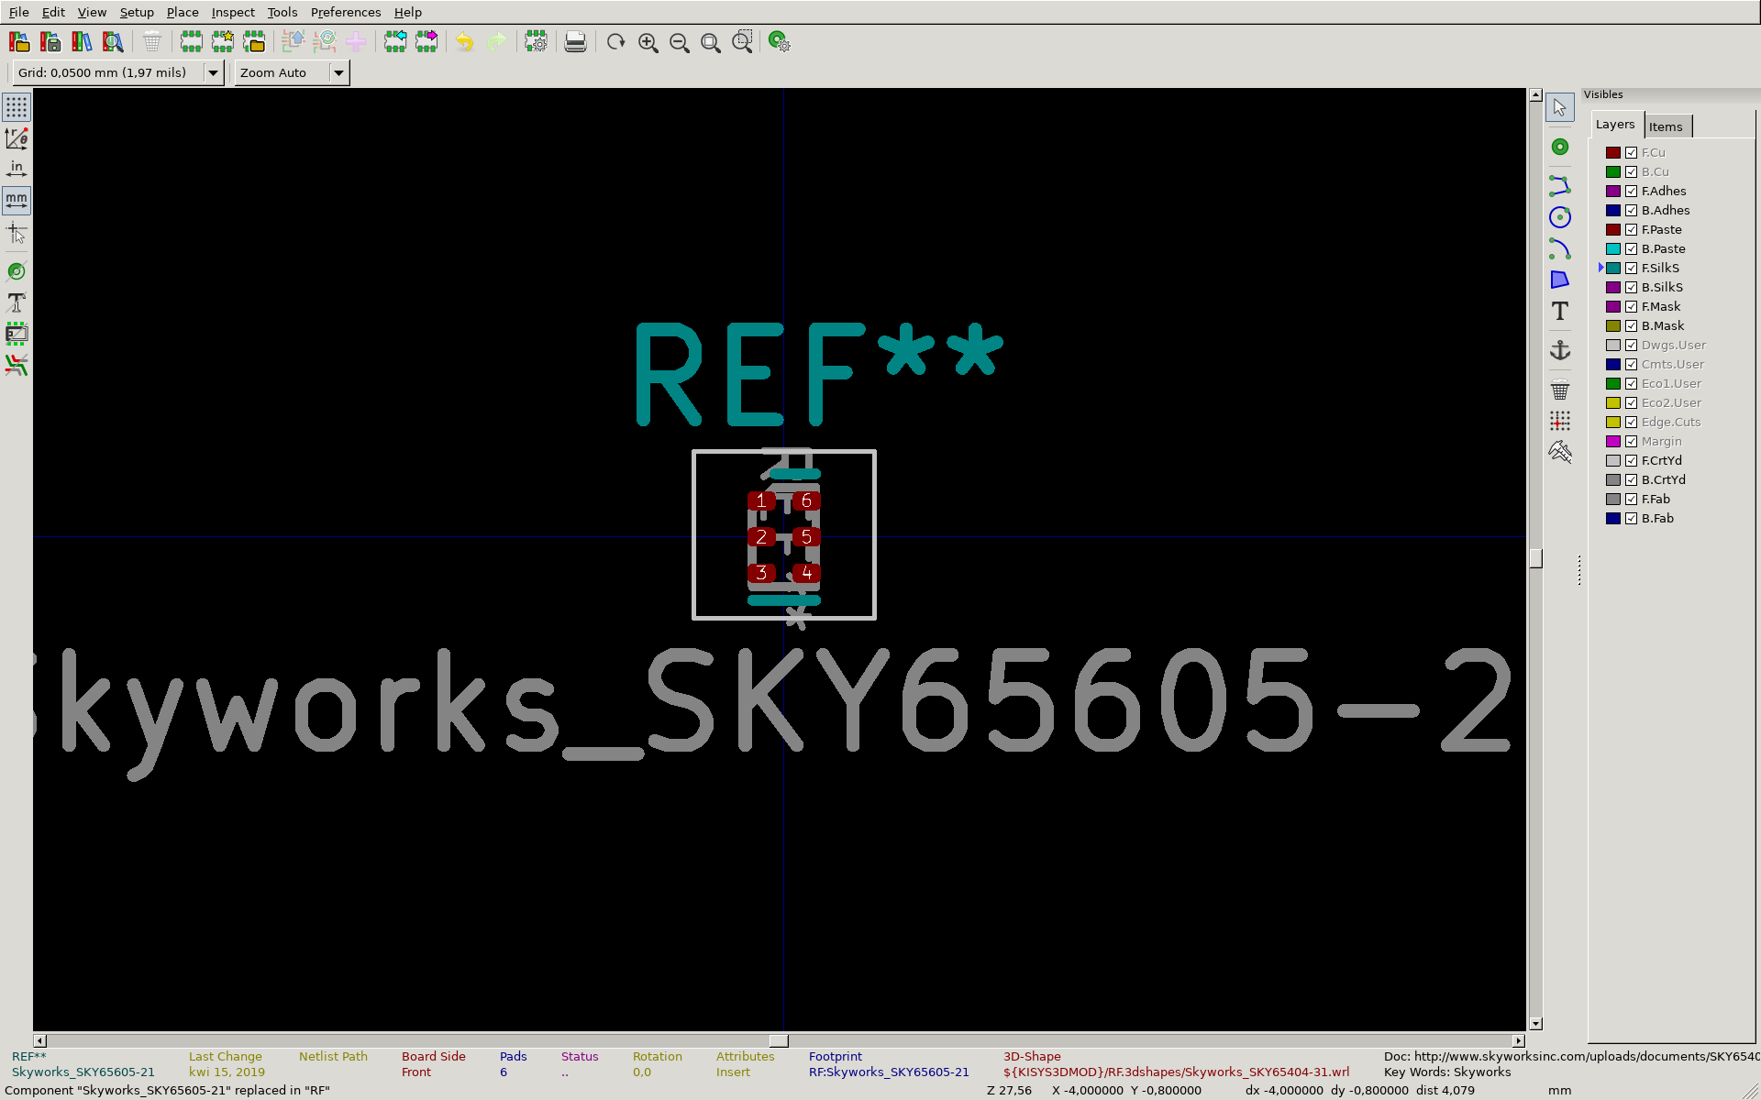This screenshot has height=1100, width=1761.
Task: Select the Add pad tool
Action: [x=1559, y=147]
